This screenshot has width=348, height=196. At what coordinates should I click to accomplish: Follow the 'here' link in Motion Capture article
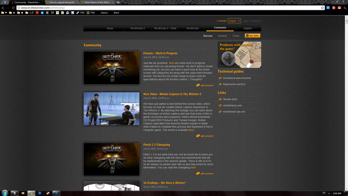[191, 130]
